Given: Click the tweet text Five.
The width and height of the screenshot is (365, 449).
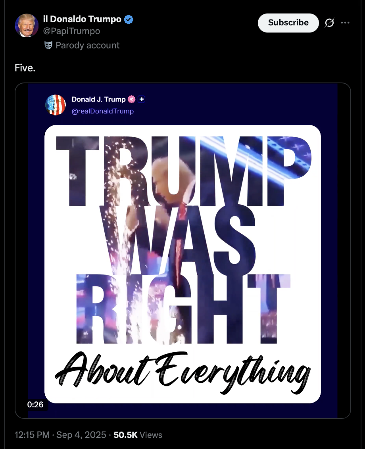Looking at the screenshot, I should 25,68.
